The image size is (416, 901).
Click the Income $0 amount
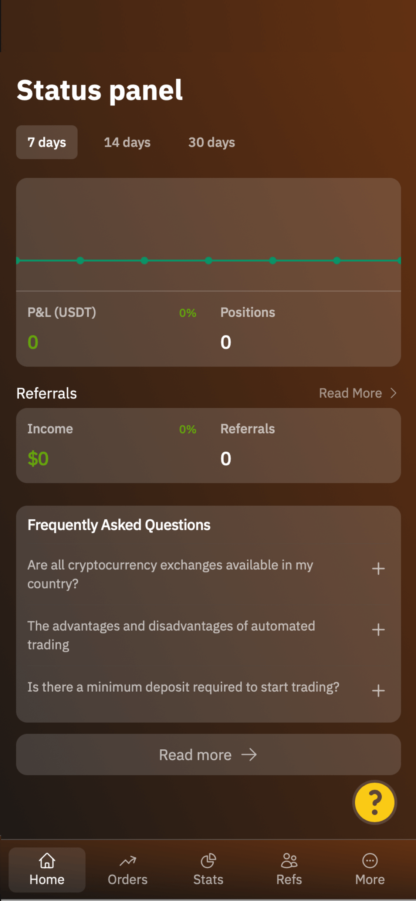tap(38, 459)
